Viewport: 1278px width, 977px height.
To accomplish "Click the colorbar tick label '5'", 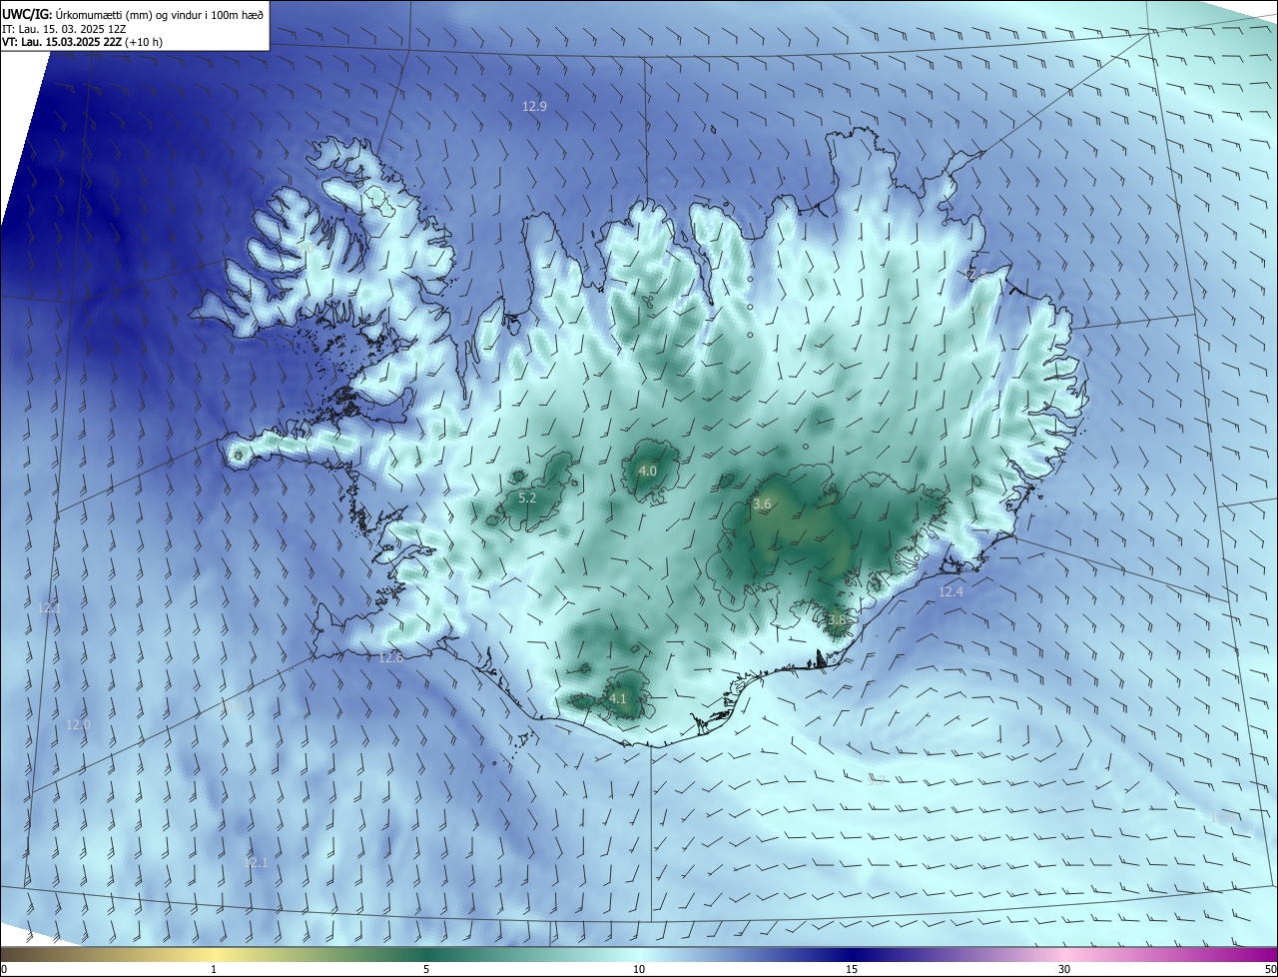I will tap(426, 970).
